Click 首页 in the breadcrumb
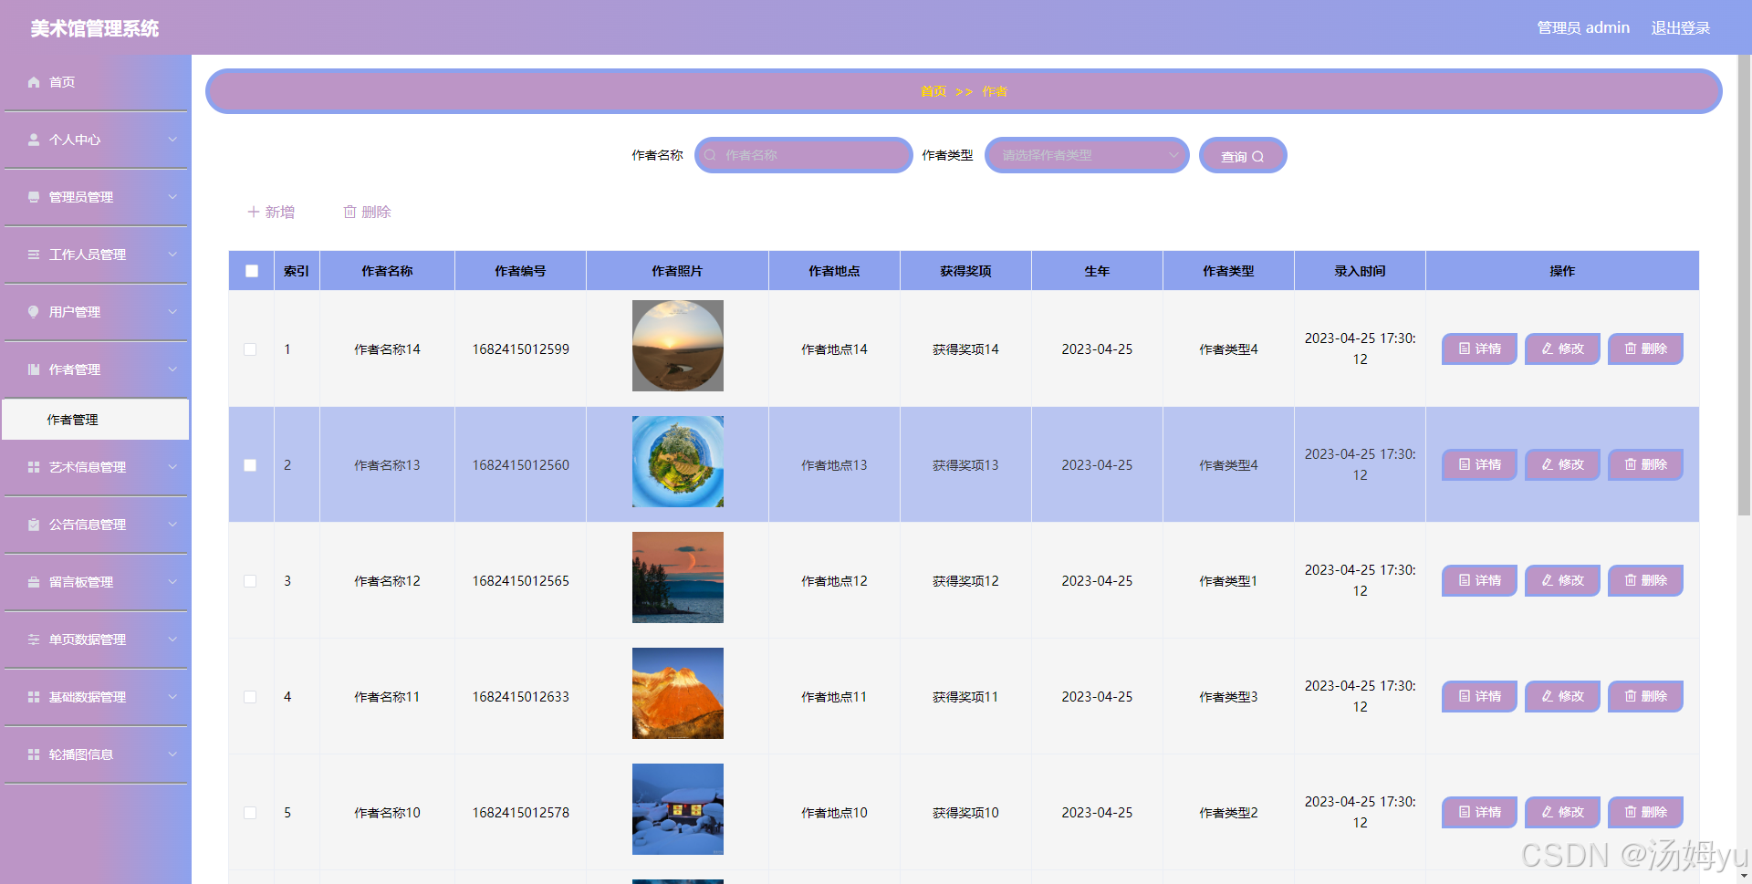This screenshot has width=1752, height=884. 933,91
